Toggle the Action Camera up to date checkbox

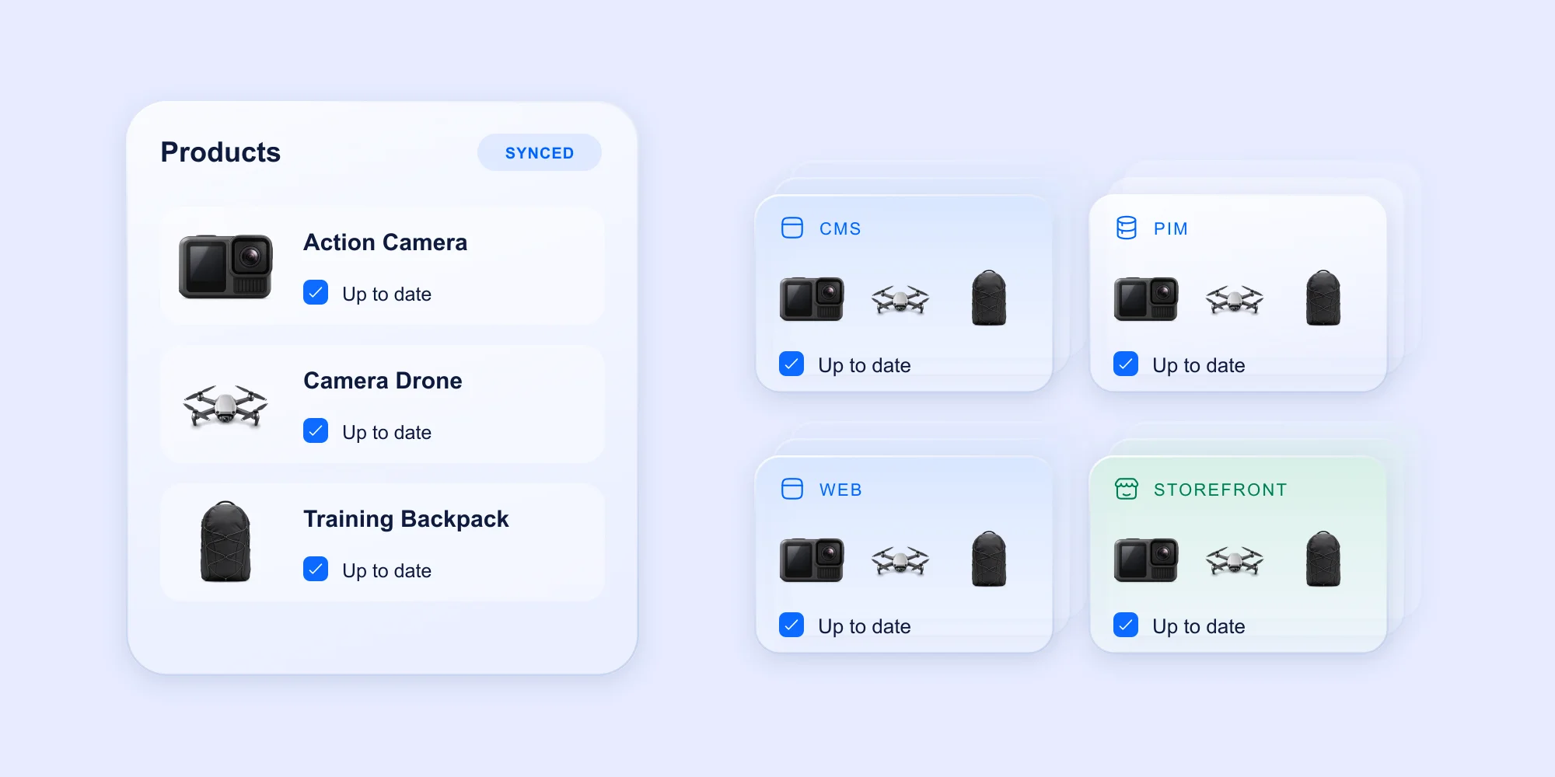coord(316,293)
